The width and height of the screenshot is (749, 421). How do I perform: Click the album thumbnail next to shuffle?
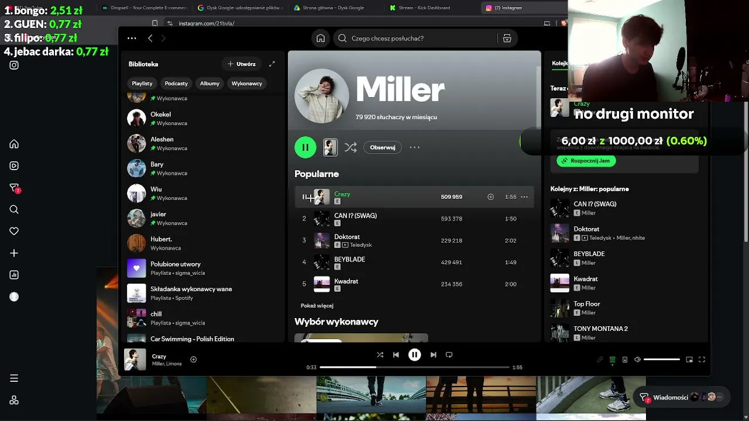tap(330, 147)
